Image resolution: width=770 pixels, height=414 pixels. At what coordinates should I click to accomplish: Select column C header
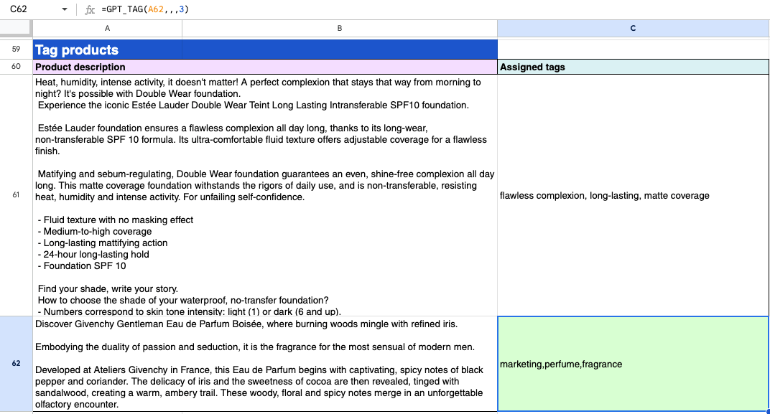[632, 28]
